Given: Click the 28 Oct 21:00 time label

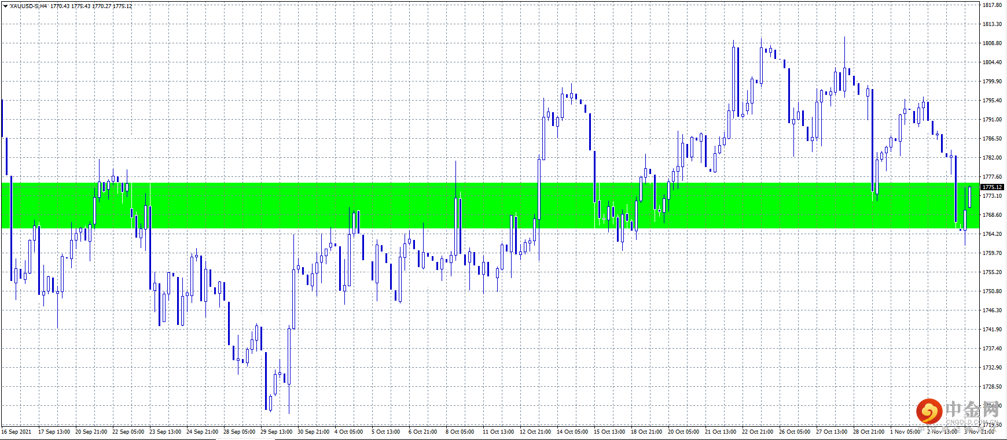Looking at the screenshot, I should [869, 432].
